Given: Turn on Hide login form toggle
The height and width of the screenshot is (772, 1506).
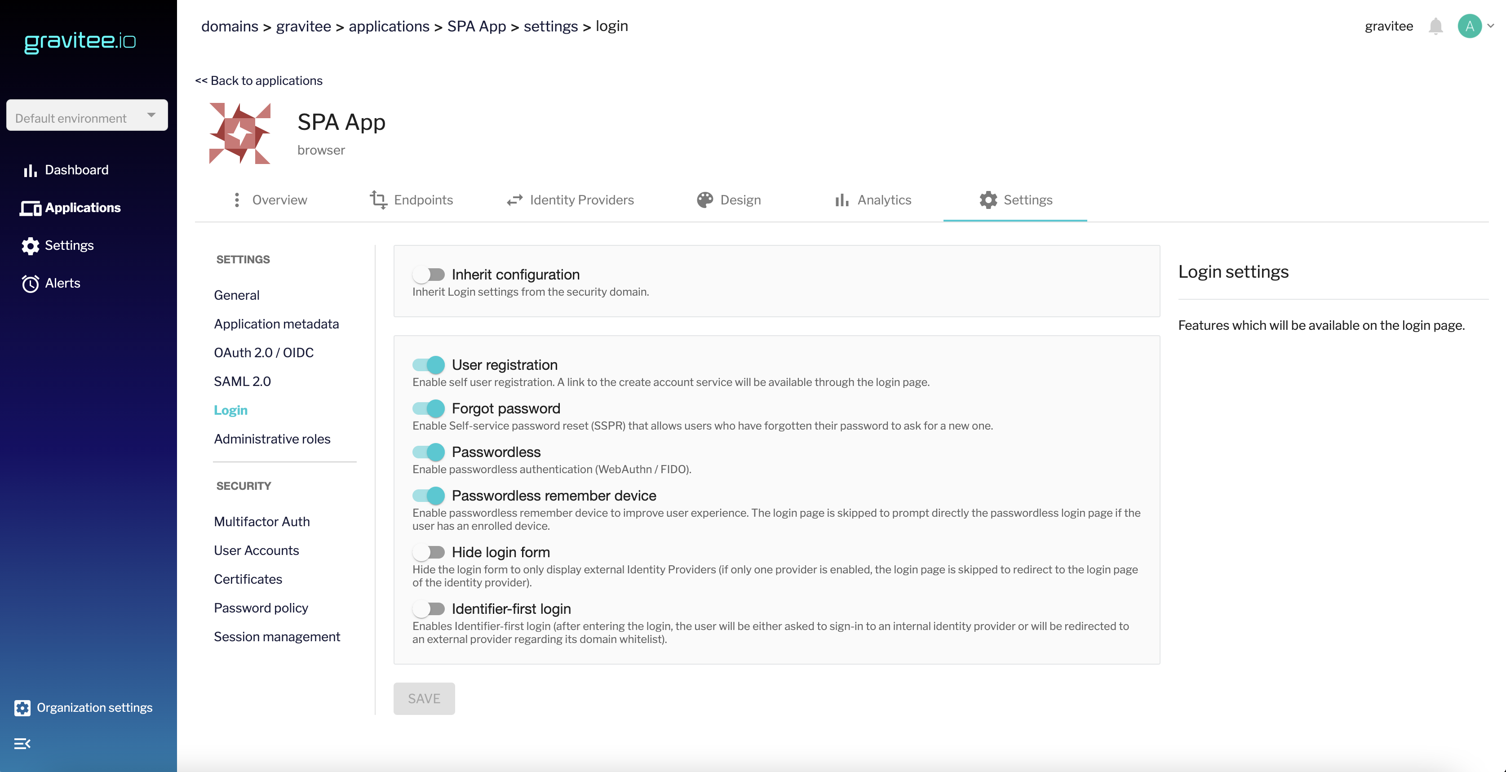Looking at the screenshot, I should click(x=429, y=552).
